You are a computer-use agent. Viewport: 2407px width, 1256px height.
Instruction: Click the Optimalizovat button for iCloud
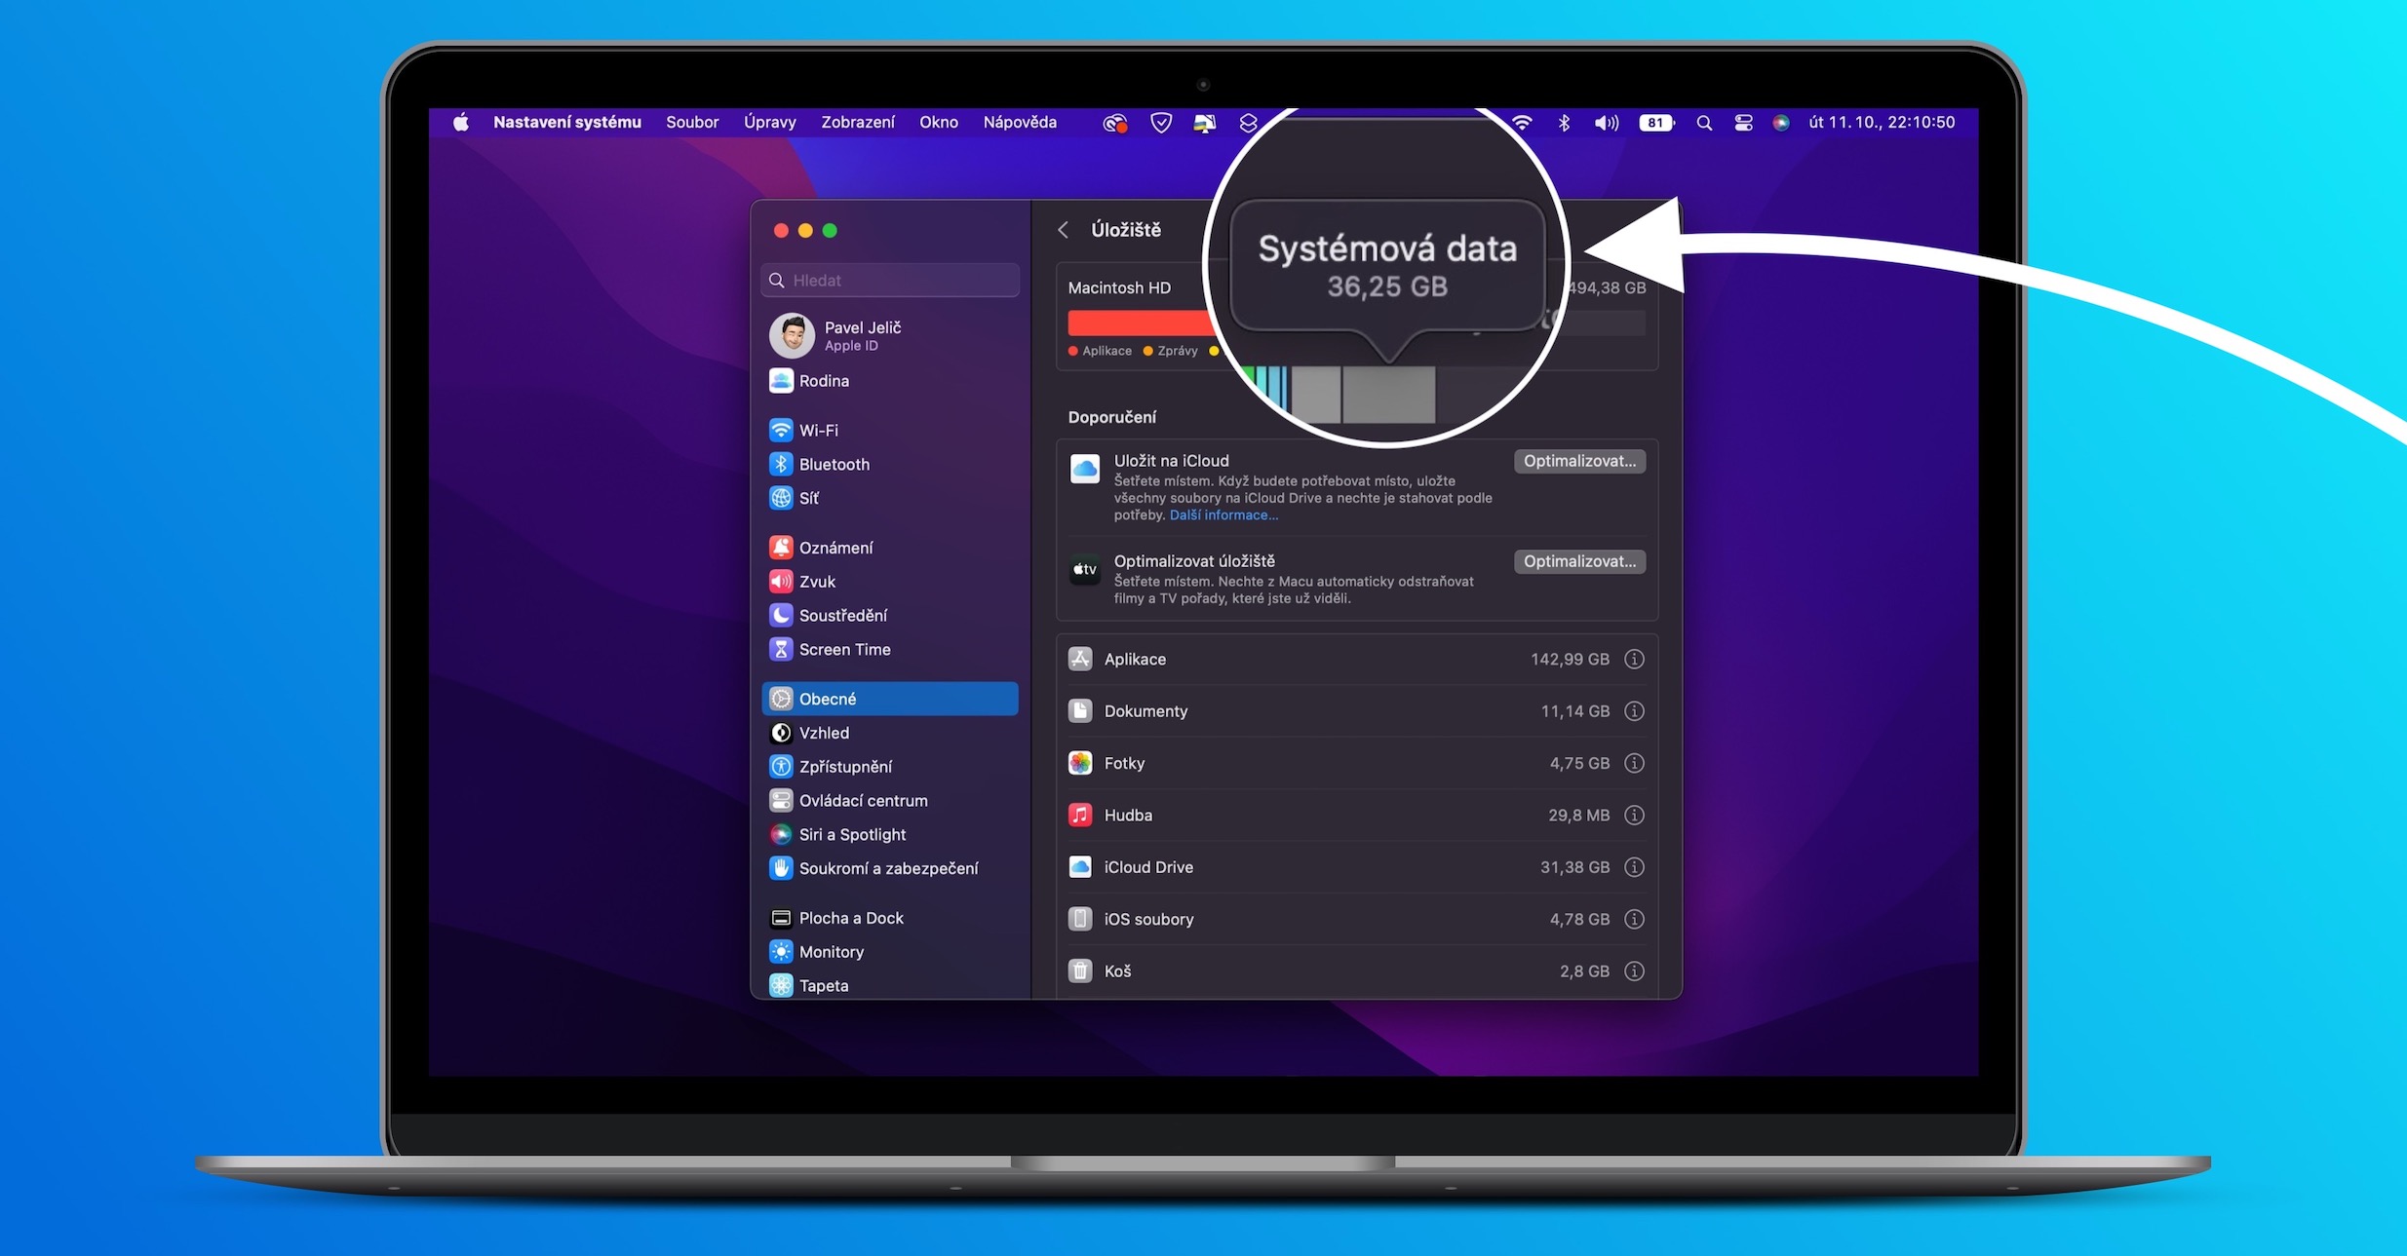click(x=1576, y=460)
